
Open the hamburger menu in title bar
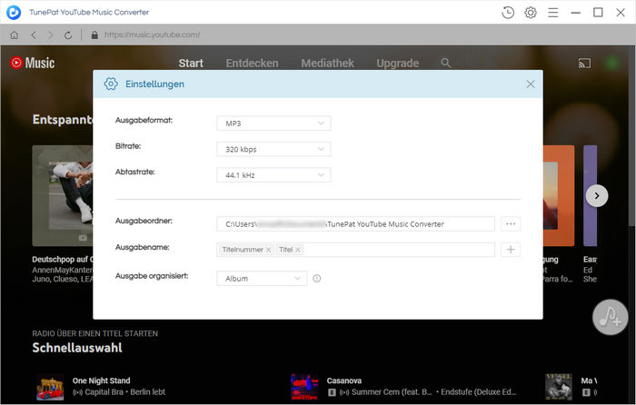click(552, 13)
